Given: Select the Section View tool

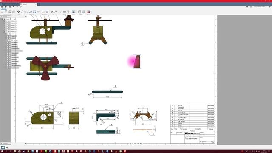Looking at the screenshot, I should pyautogui.click(x=10, y=12).
